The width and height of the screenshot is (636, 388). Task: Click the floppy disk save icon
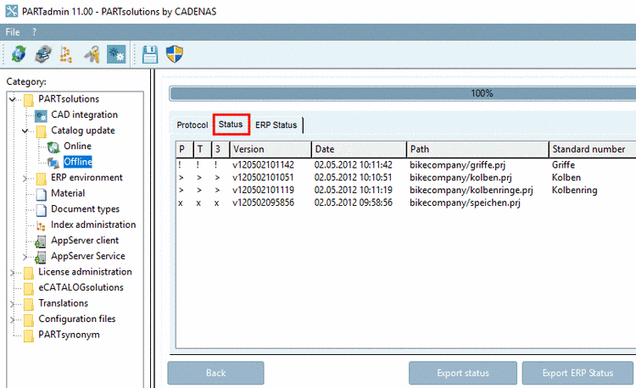pos(150,54)
